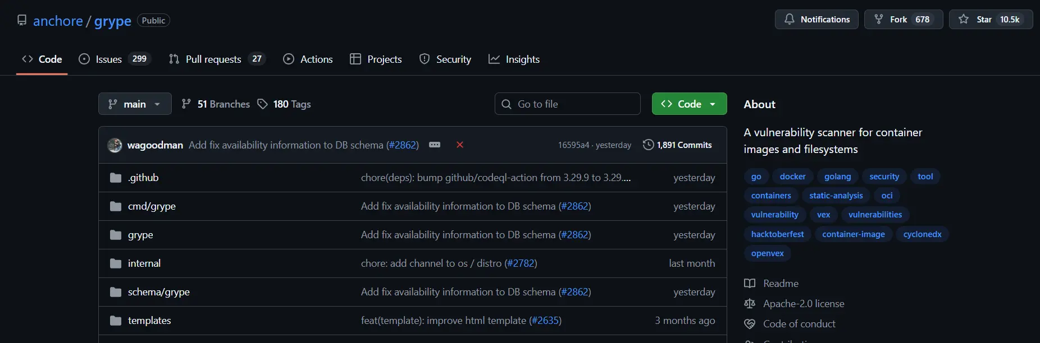Click the go topic tag
1040x343 pixels.
[756, 177]
